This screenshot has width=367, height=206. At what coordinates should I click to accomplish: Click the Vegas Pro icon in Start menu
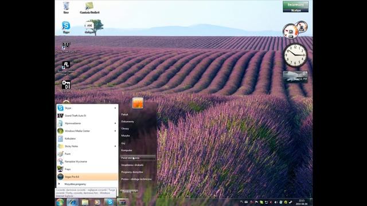(60, 177)
